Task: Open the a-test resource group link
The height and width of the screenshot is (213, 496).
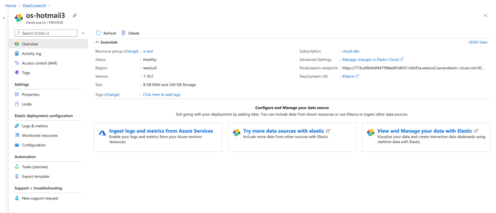Action: click(x=148, y=51)
